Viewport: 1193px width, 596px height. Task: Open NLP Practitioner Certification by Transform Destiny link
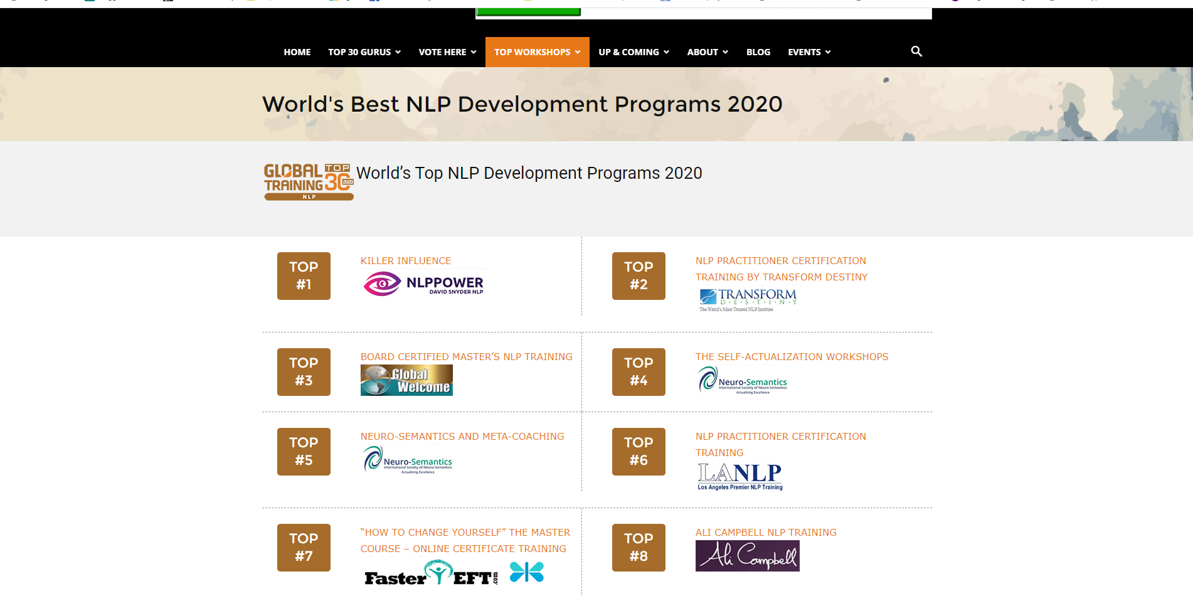pos(782,269)
